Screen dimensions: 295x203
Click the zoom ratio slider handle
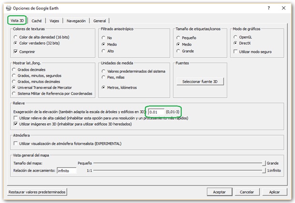point(264,171)
